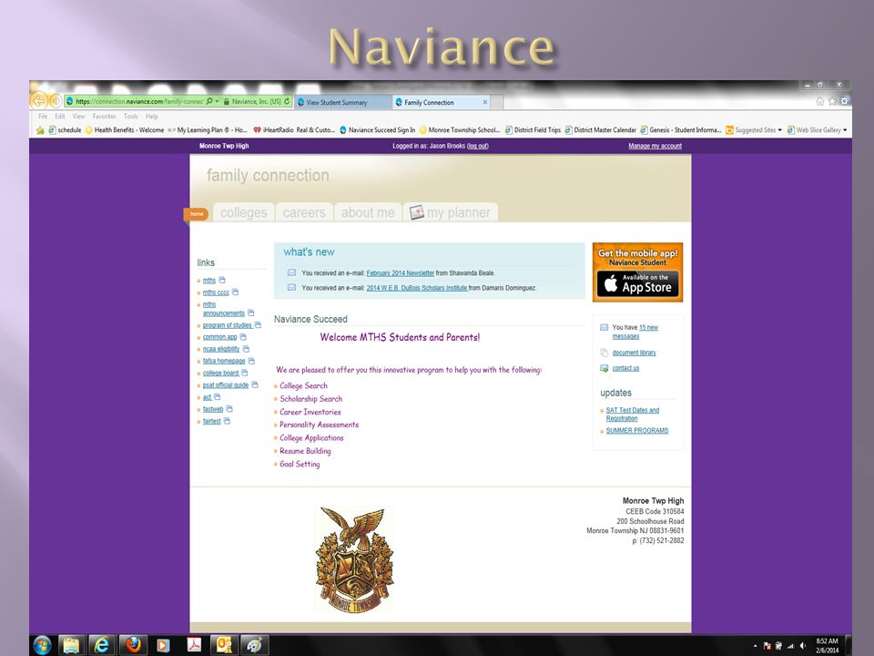The image size is (874, 656).
Task: Click the refresh icon in address bar
Action: click(287, 101)
